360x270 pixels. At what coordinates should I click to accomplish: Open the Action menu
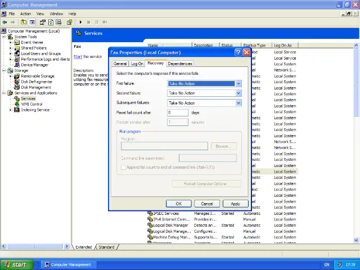pos(25,13)
